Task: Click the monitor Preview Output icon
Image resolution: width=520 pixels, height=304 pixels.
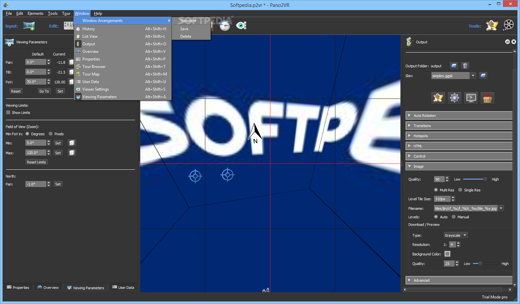Action: tap(471, 98)
